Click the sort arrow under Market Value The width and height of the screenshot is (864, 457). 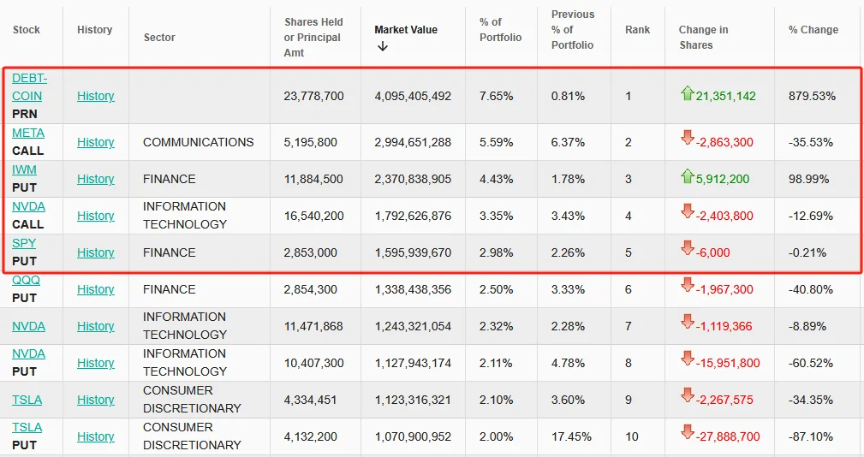tap(382, 47)
